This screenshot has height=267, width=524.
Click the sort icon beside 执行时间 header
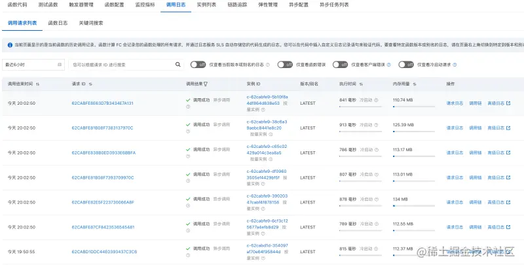pyautogui.click(x=361, y=84)
